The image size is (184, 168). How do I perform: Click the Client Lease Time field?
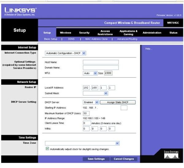(87, 123)
